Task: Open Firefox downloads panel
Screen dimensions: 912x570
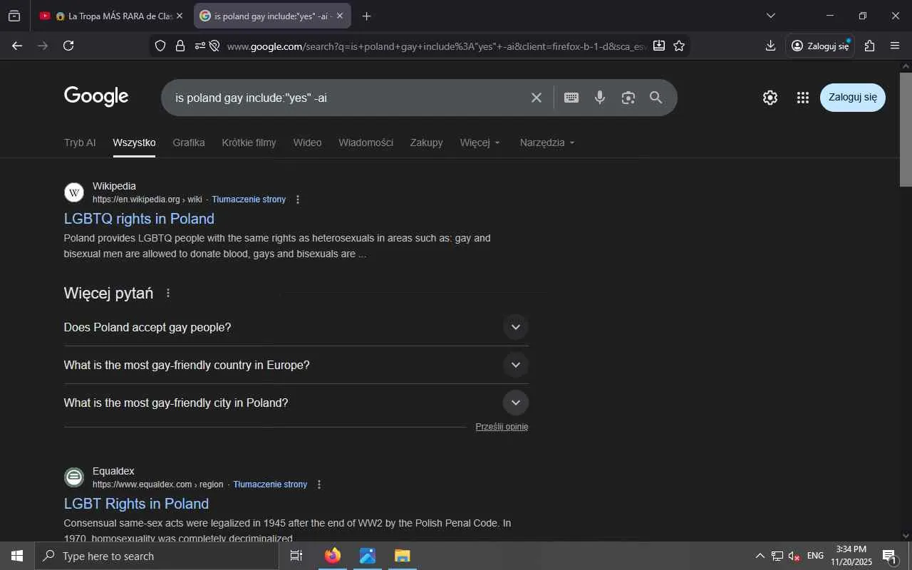Action: coord(770,46)
